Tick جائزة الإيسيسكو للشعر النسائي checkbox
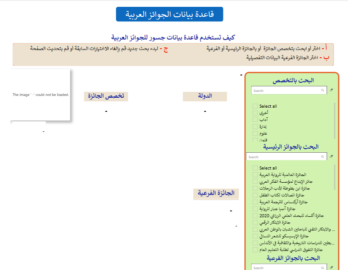This screenshot has height=270, width=348. [x=255, y=236]
